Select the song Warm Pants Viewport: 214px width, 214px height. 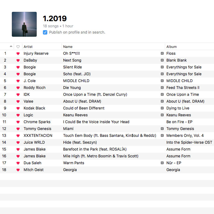[x=73, y=163]
